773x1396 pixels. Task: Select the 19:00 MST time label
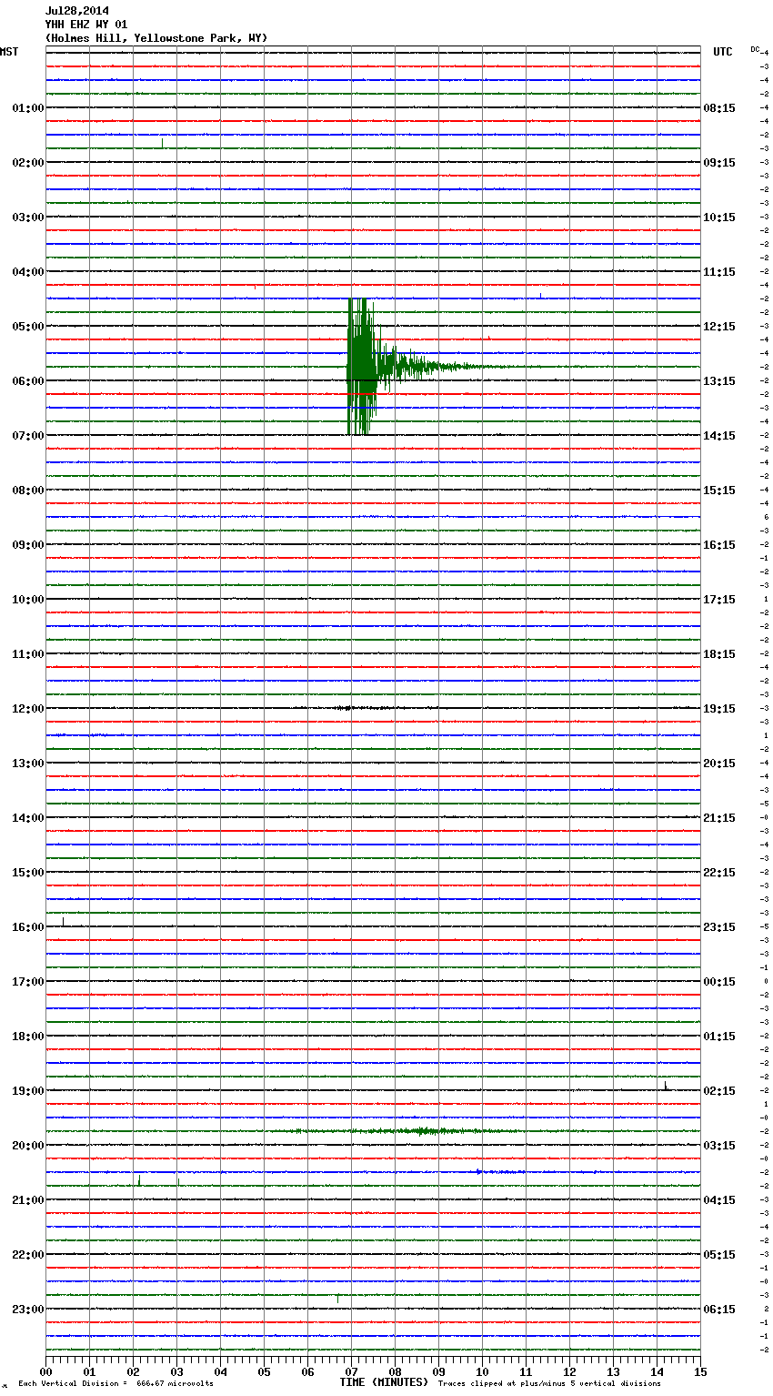tap(28, 1091)
